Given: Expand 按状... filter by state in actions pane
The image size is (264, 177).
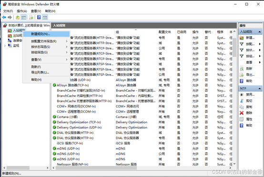Looking at the screenshot, I should [250, 50].
